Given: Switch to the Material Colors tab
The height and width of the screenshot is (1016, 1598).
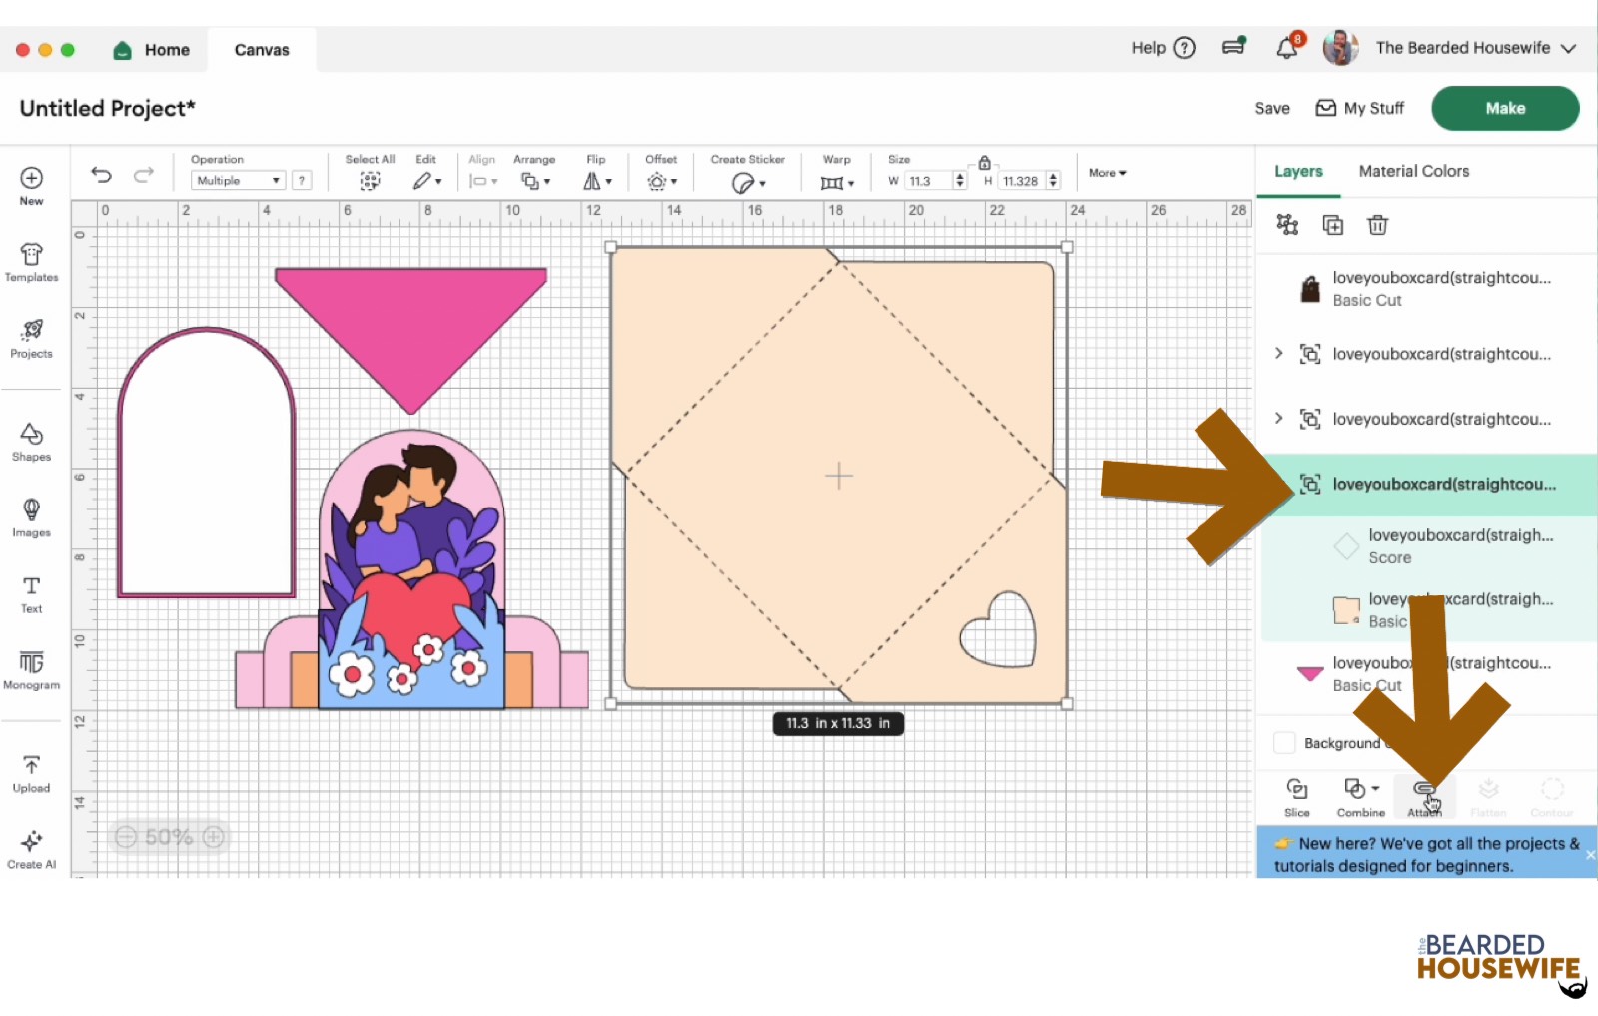Looking at the screenshot, I should (x=1413, y=171).
